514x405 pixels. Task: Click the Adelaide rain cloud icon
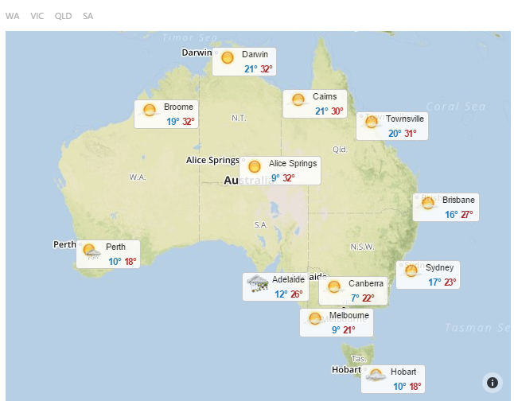click(257, 283)
